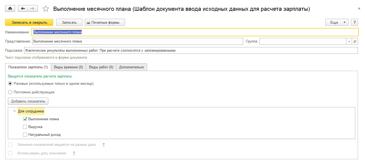Enable the Выручка checkbox
Screen dimensions: 365x163
click(25, 127)
